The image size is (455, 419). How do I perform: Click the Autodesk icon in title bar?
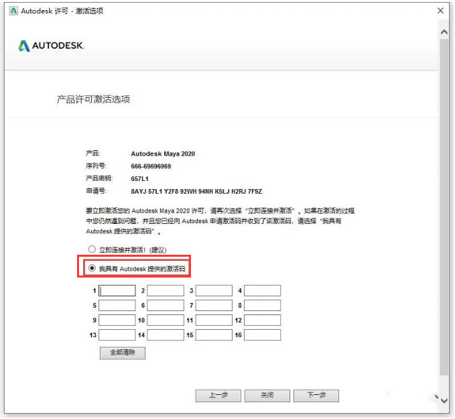pyautogui.click(x=13, y=11)
